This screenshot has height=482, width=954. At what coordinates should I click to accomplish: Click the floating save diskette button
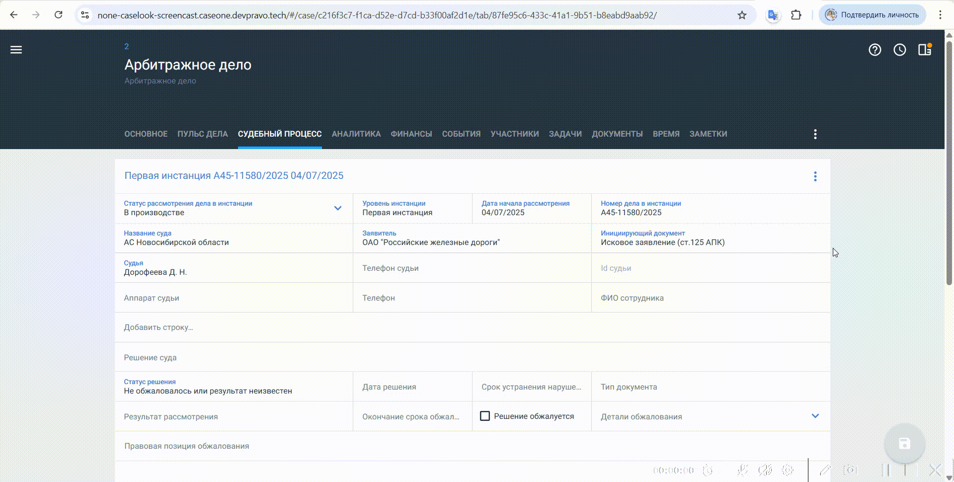coord(904,443)
